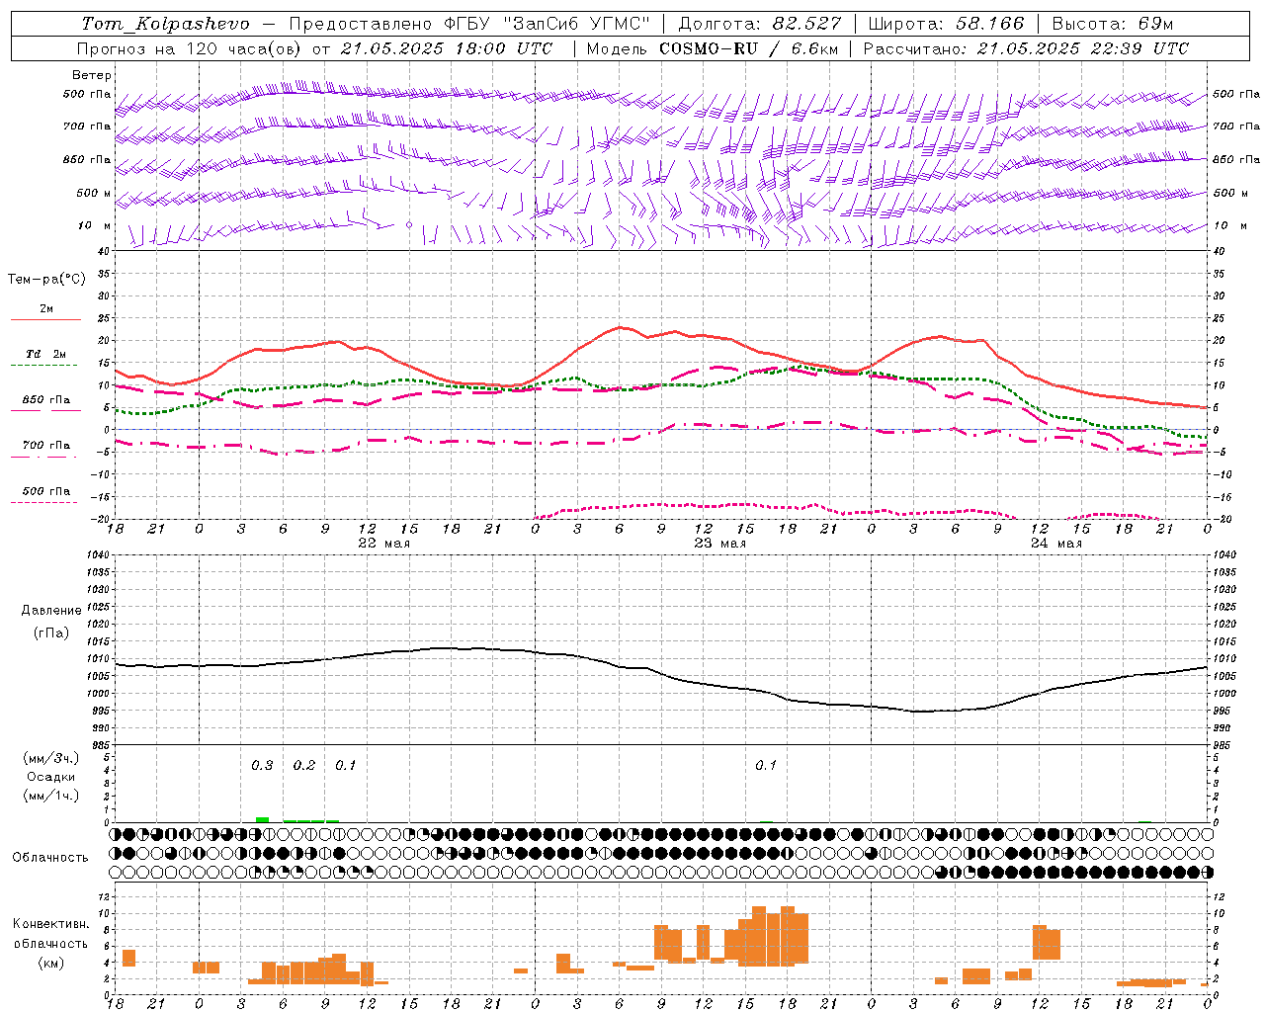Click the '(мм/3ч.)' precipitation unit label
Viewport: 1265px width, 1012px height.
pyautogui.click(x=50, y=758)
